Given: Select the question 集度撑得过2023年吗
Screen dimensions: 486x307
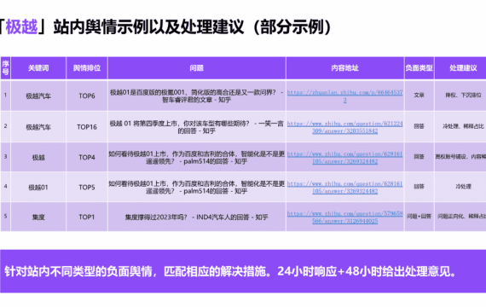Looking at the screenshot, I should click(x=196, y=217).
